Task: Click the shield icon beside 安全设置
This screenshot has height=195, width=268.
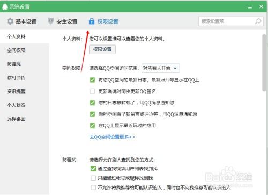Action: coord(51,21)
